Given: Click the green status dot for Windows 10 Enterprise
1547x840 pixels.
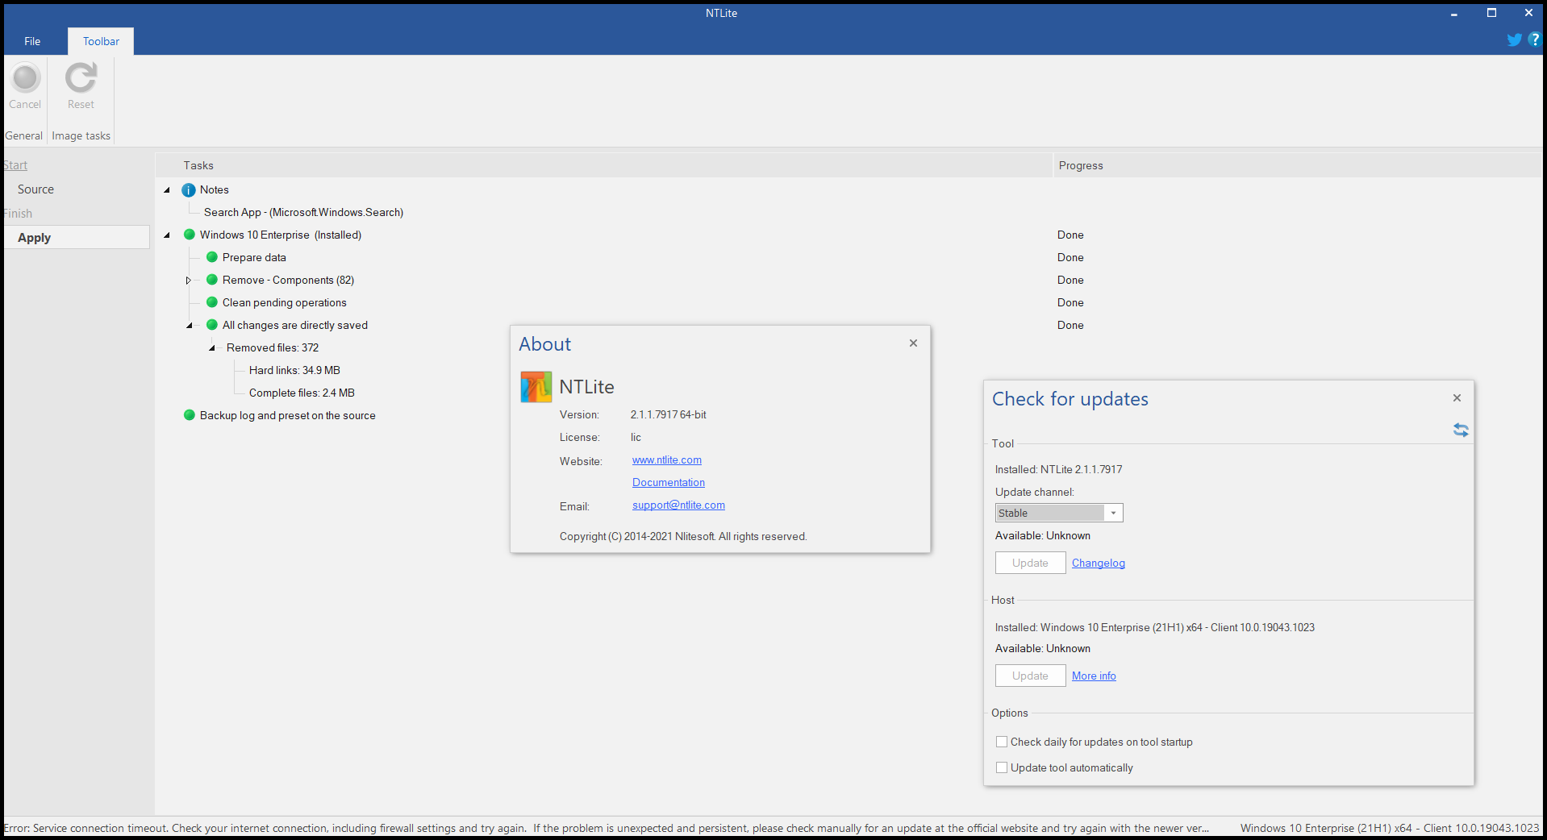Looking at the screenshot, I should coord(190,235).
